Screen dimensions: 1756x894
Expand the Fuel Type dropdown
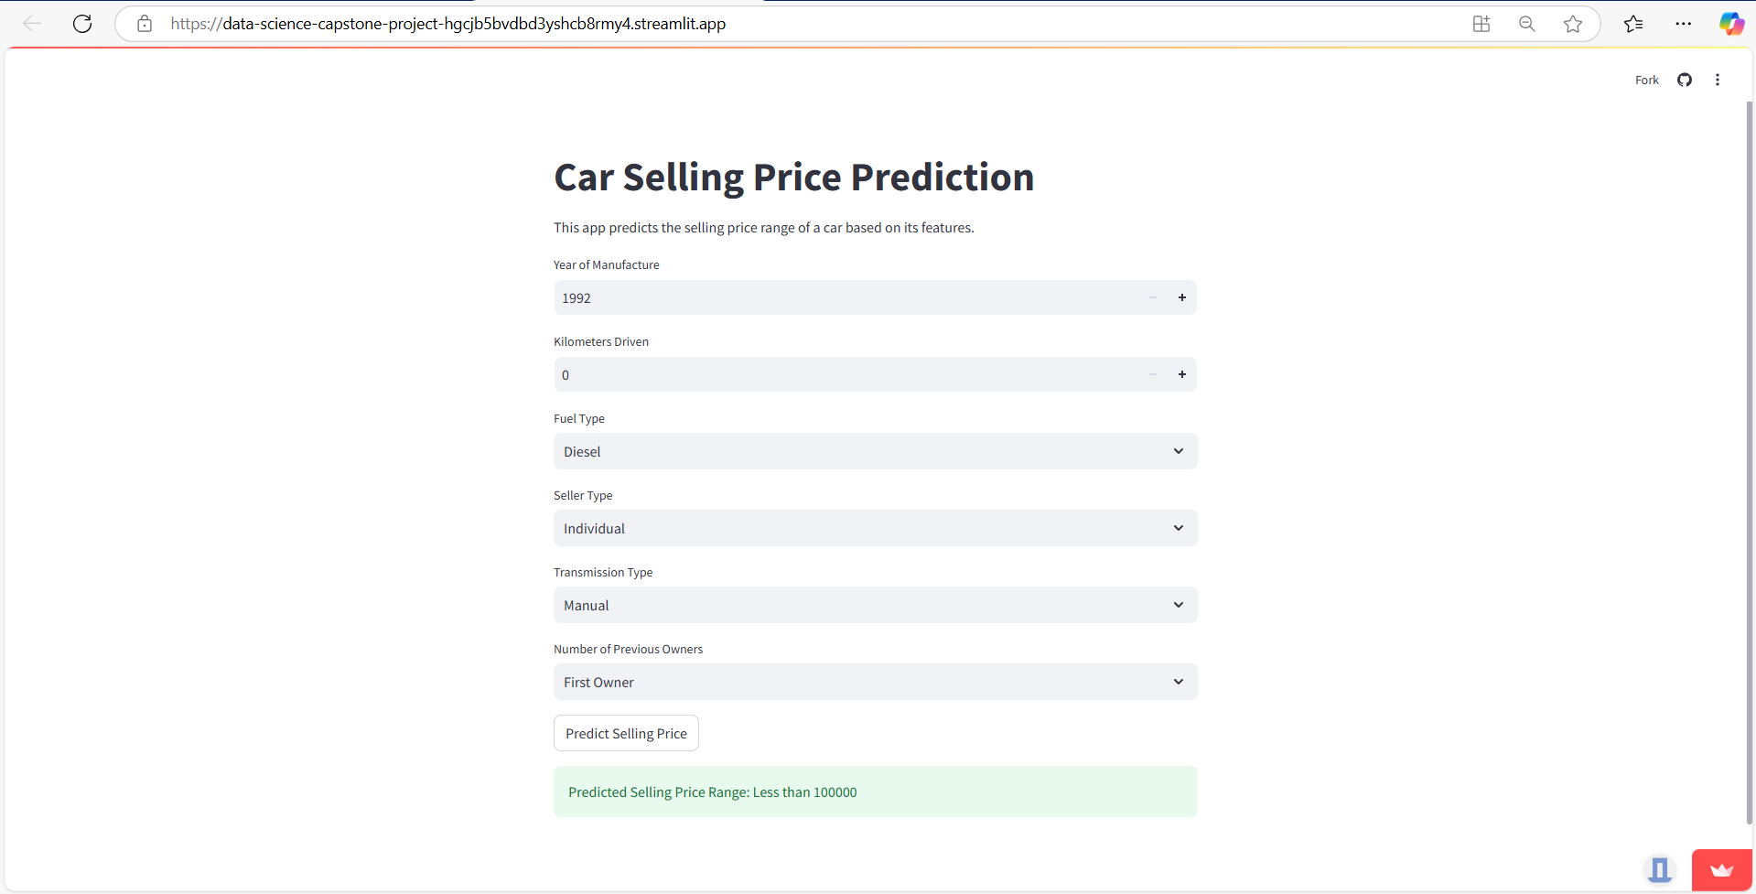pos(875,451)
